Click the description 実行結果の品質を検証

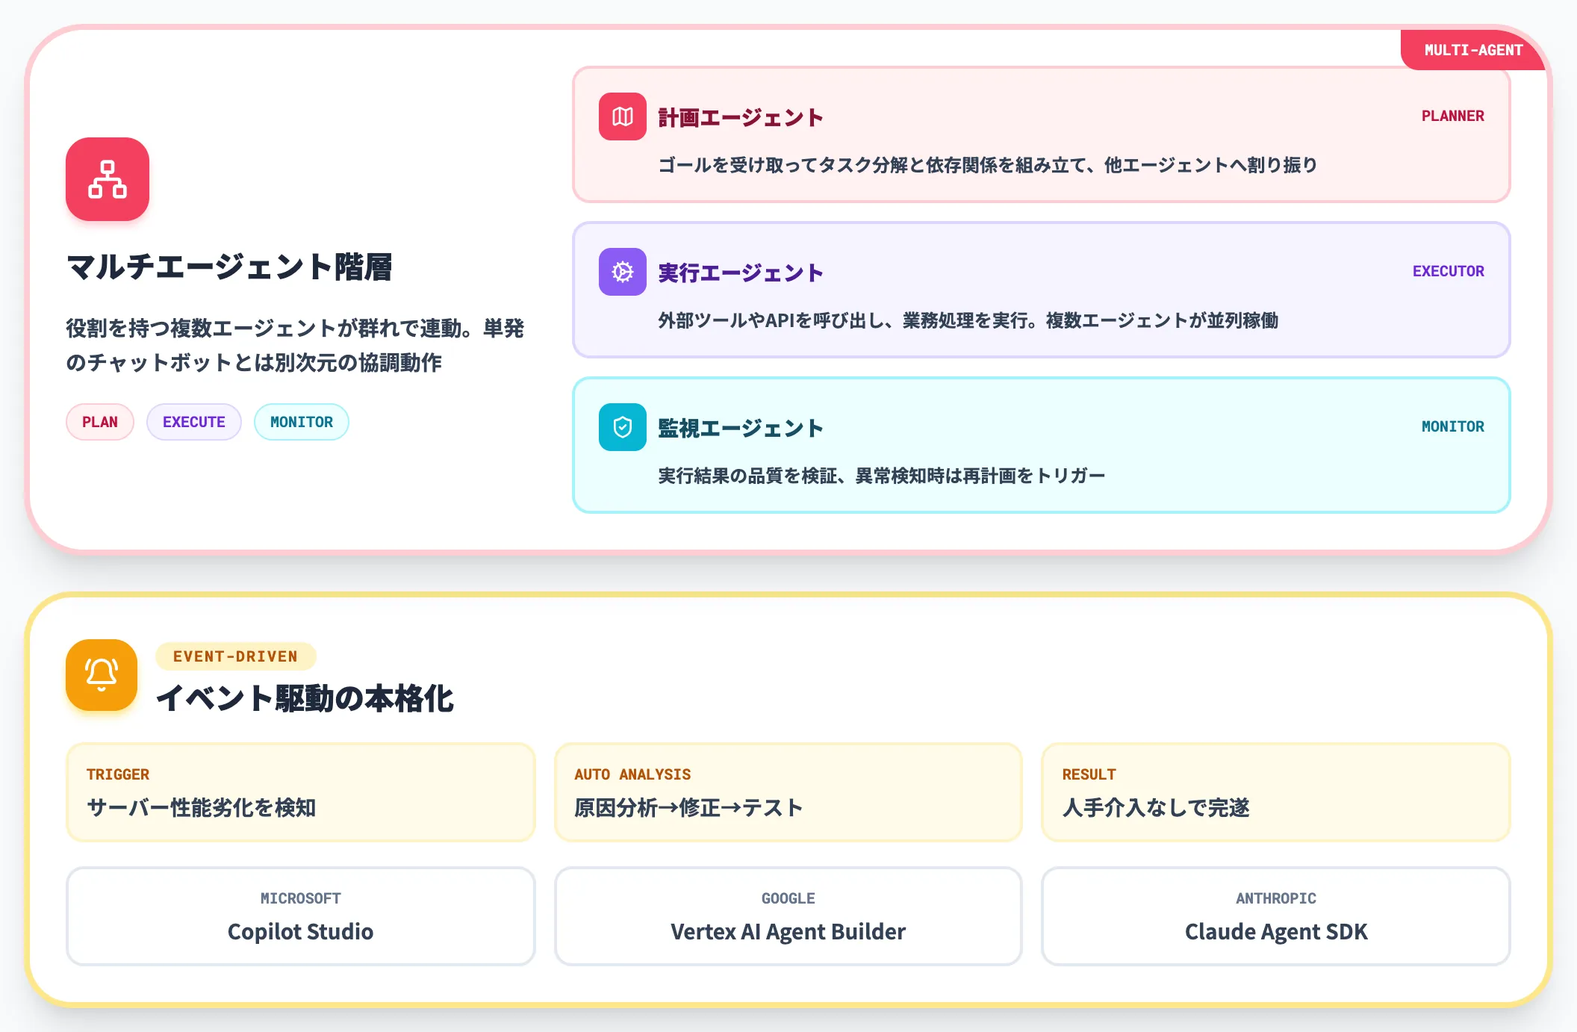[881, 476]
